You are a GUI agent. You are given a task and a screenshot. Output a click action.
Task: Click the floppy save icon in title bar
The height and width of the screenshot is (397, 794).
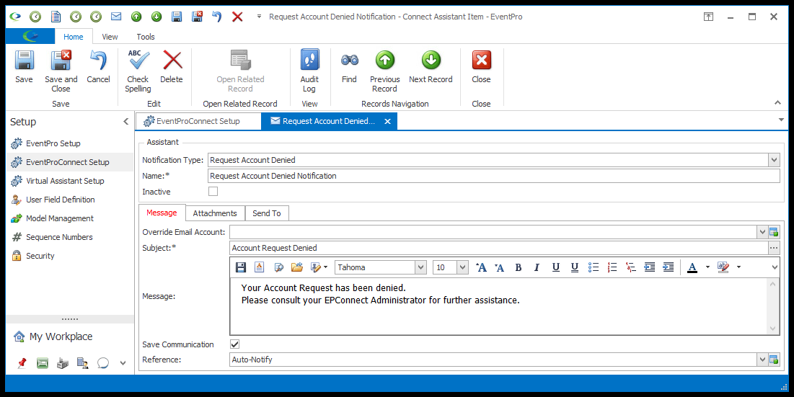tap(177, 17)
